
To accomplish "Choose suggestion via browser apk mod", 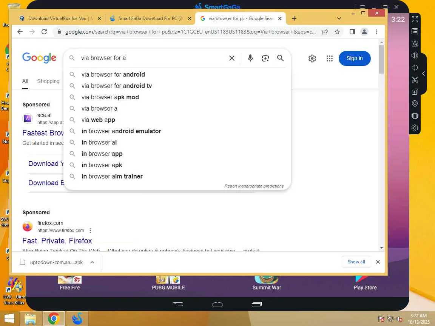I will (177, 97).
